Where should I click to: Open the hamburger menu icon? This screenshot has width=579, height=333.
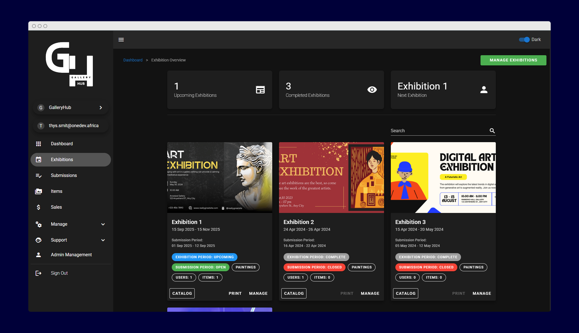click(x=121, y=40)
